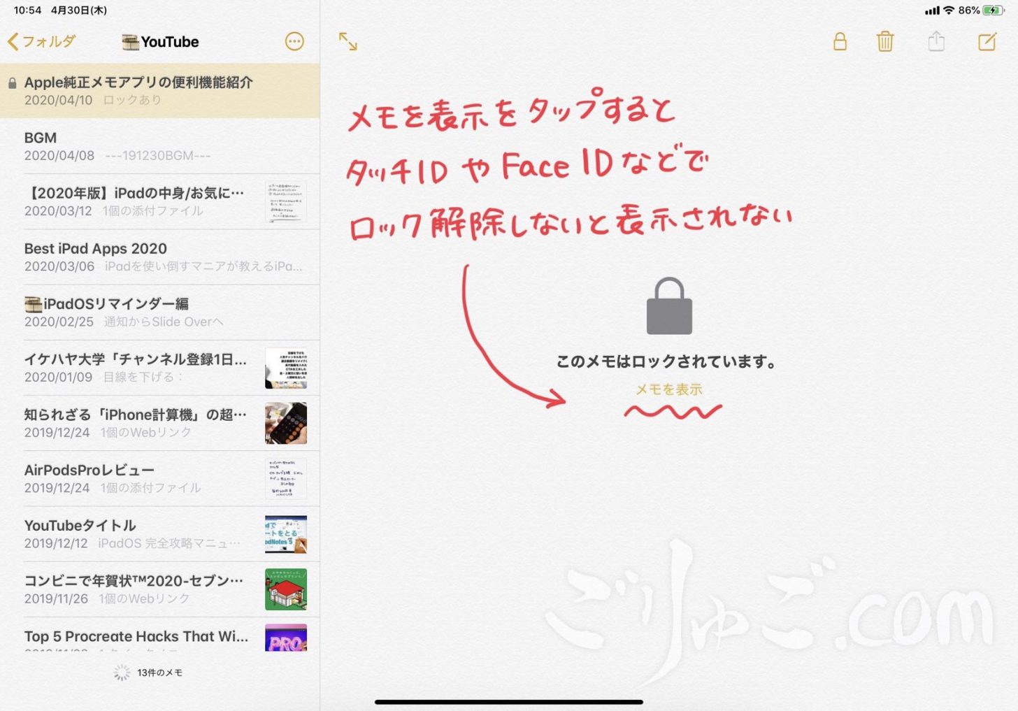Tap the iPhone計算機 note thumbnail
Image resolution: width=1018 pixels, height=711 pixels.
(x=285, y=424)
